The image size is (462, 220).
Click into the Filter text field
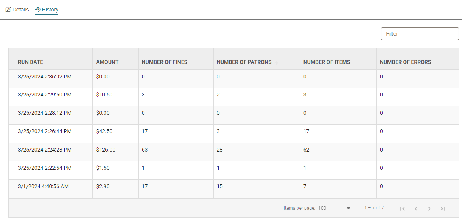tap(420, 34)
